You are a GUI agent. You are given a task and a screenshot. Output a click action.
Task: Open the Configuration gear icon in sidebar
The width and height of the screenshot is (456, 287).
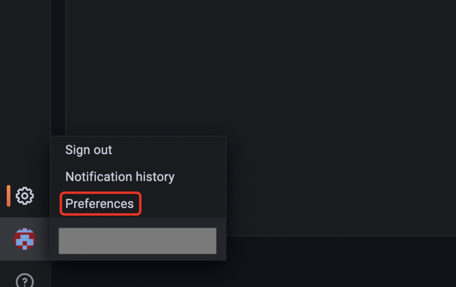(x=25, y=196)
